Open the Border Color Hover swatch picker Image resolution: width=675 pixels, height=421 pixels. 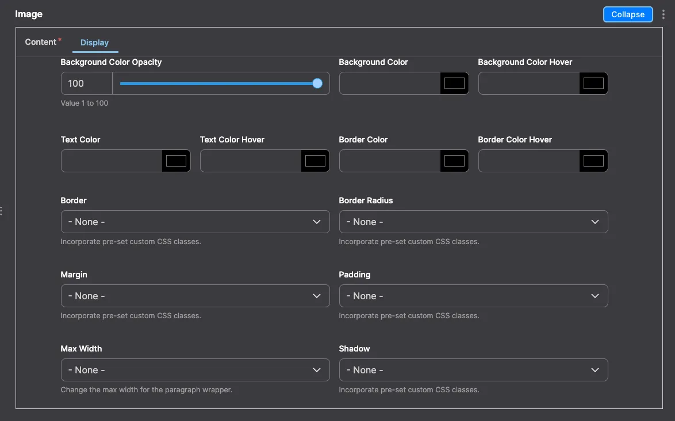point(593,161)
